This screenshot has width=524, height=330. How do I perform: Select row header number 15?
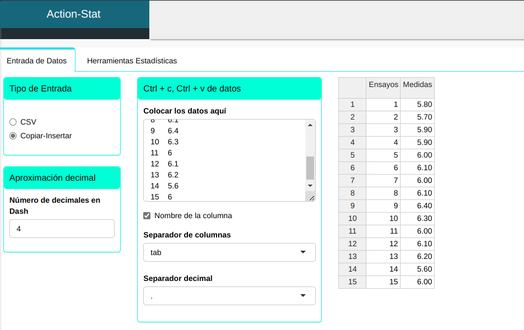click(x=352, y=282)
